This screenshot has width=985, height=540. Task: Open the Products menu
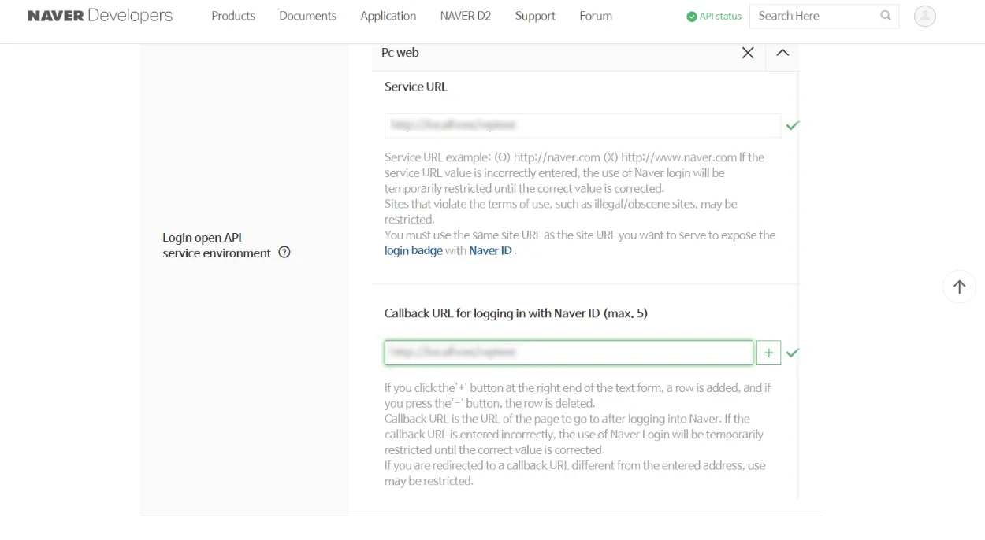(233, 16)
